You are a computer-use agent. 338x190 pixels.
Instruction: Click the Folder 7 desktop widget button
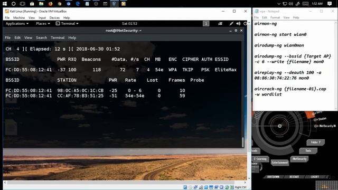pyautogui.click(x=316, y=142)
